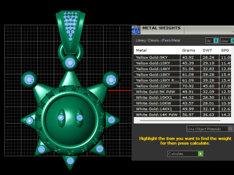Click the 28.01 DWT cell

[210, 103]
